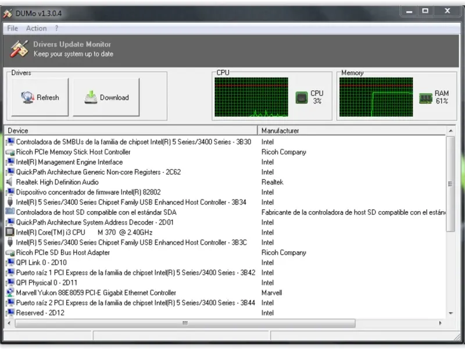Click the DUMo title bar app icon
Screen dimensions: 465x349
(8, 13)
